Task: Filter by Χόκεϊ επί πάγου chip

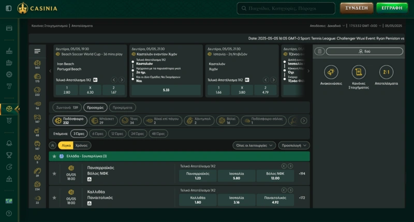Action: 163,121
